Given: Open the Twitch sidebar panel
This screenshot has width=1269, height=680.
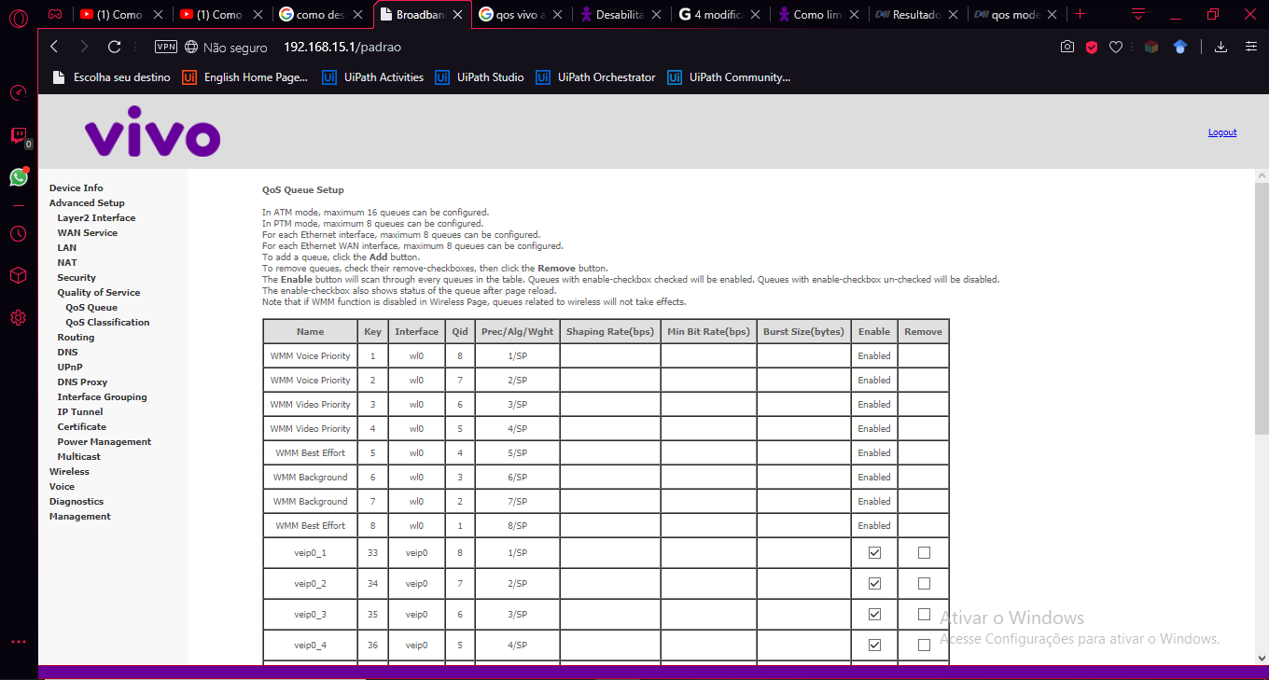Looking at the screenshot, I should (x=18, y=135).
